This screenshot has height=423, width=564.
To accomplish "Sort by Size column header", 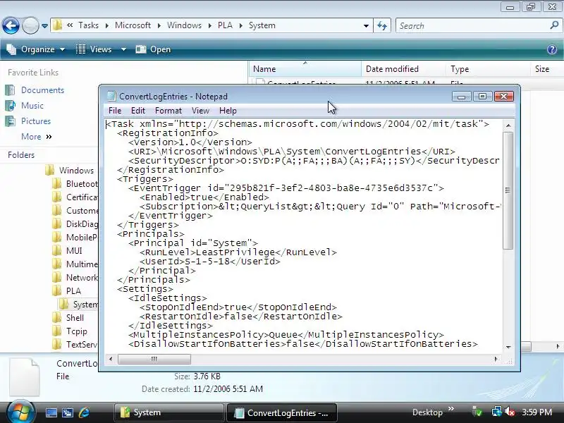I will click(x=547, y=69).
